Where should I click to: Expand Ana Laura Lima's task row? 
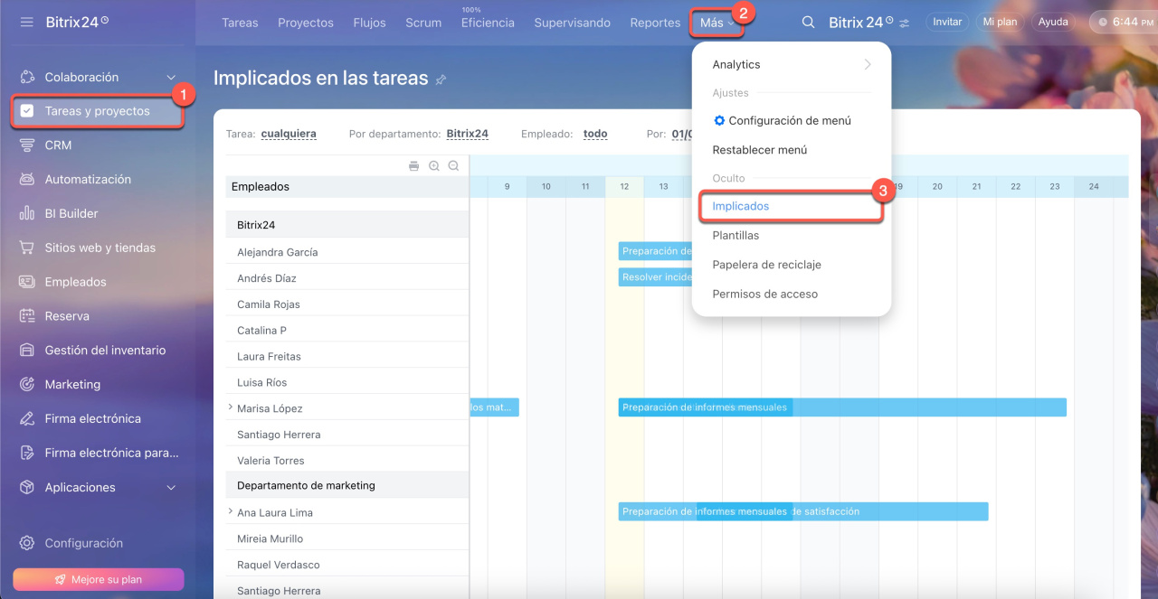pyautogui.click(x=231, y=512)
